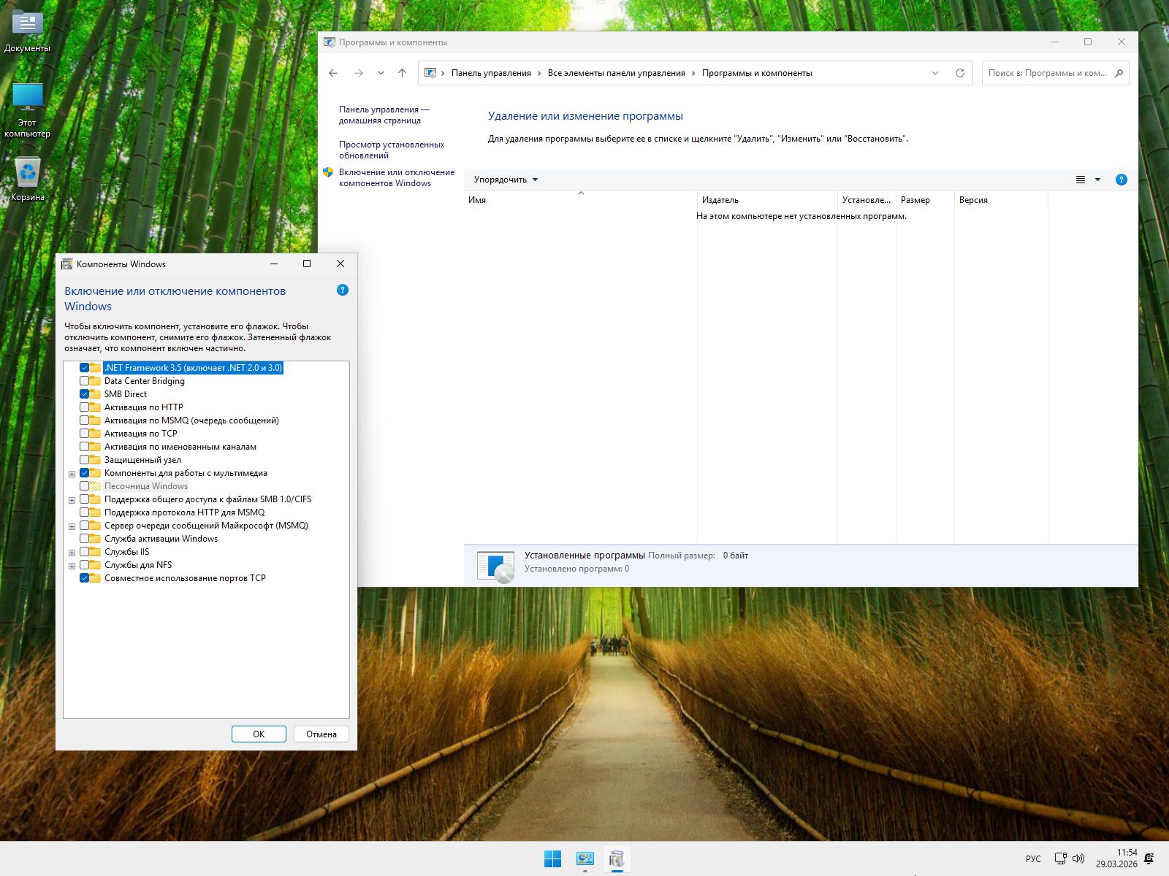Click the Back navigation arrow
The height and width of the screenshot is (876, 1169).
333,73
